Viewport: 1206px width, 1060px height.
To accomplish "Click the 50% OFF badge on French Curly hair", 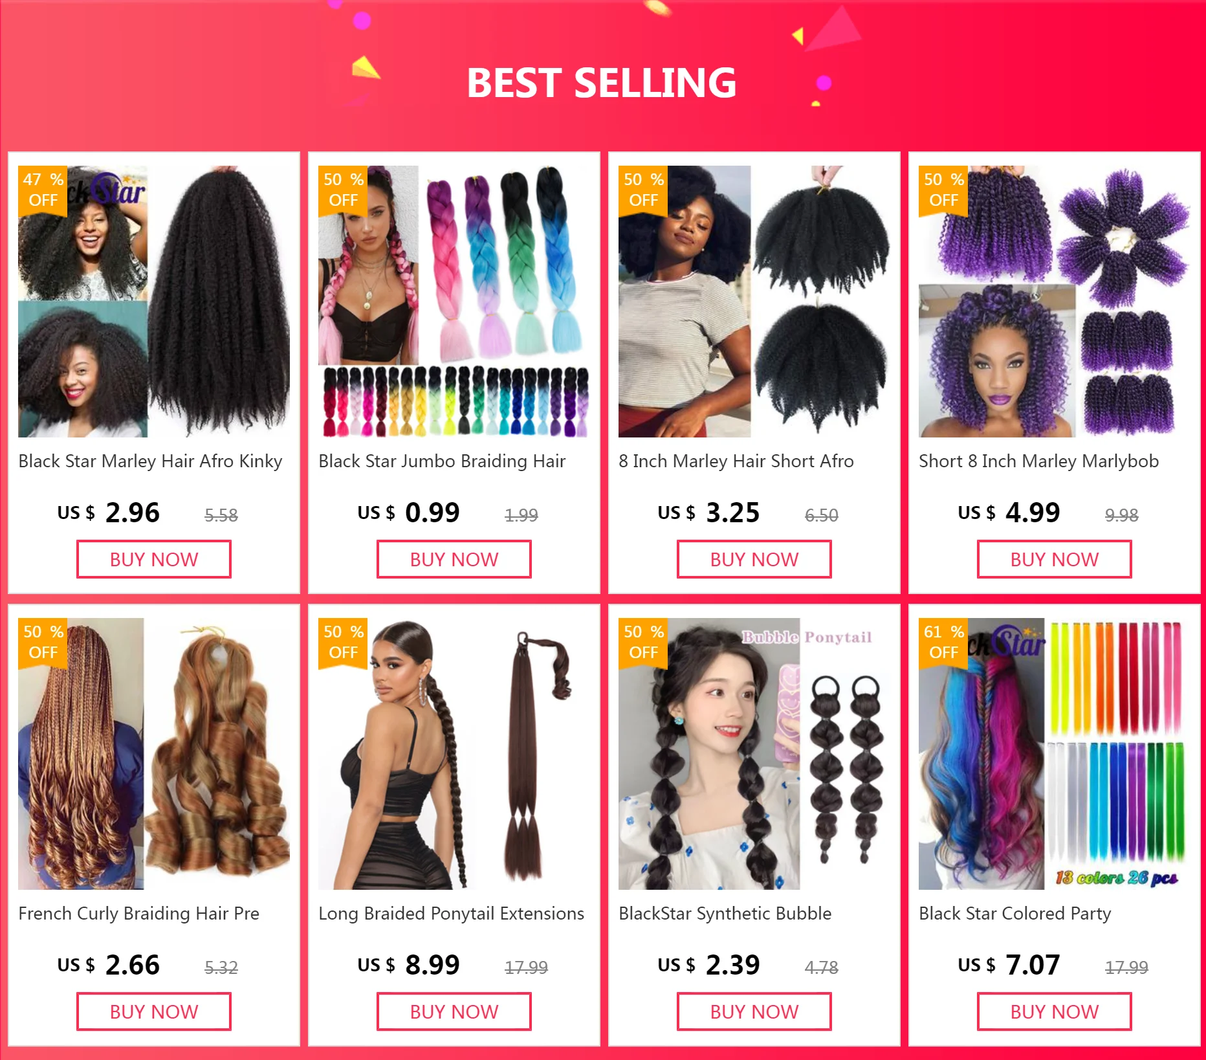I will point(43,642).
